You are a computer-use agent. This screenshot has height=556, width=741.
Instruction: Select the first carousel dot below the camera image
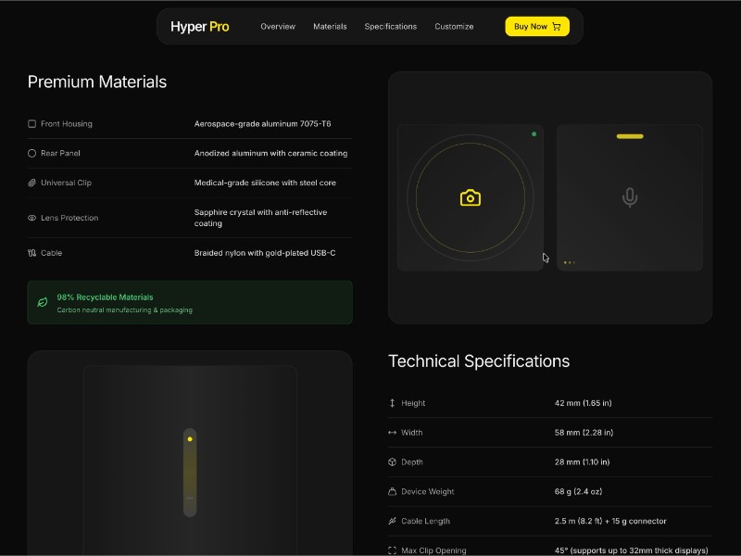click(565, 262)
